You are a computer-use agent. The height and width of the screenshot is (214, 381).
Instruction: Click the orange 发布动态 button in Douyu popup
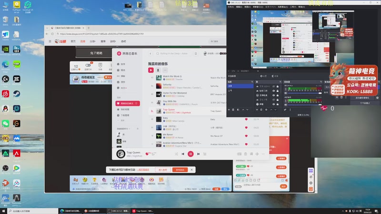tap(180, 170)
